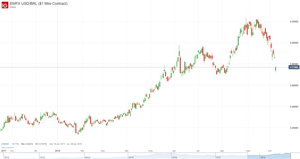Click the date range text ending 29 oct. 2018
Viewport: 300px width, 159px height.
tap(66, 144)
